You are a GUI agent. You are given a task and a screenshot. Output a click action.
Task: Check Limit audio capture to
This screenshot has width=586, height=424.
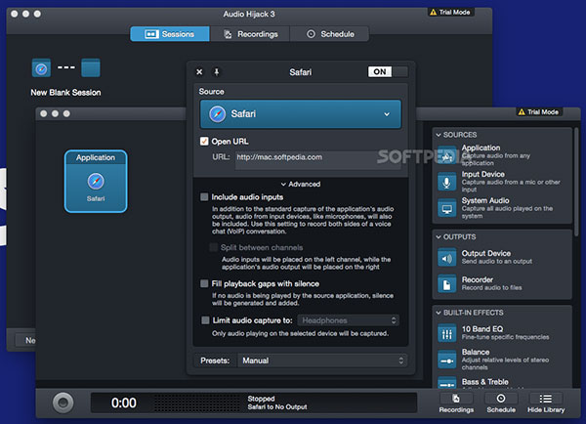click(205, 320)
